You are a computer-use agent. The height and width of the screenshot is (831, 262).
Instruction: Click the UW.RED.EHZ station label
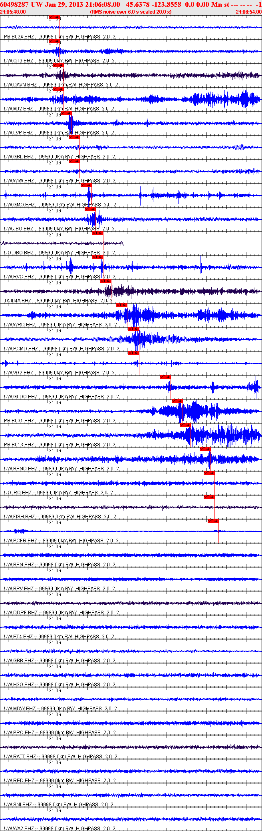(x=19, y=781)
